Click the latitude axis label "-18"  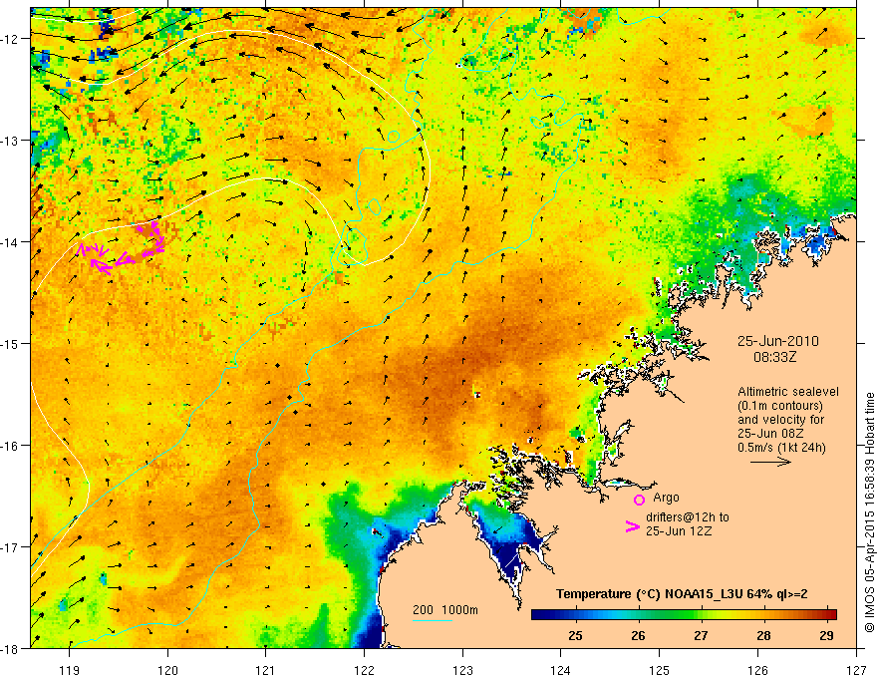pos(11,649)
